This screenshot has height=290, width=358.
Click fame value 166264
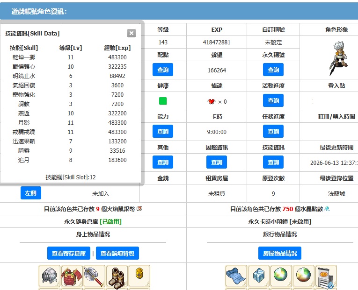[217, 71]
